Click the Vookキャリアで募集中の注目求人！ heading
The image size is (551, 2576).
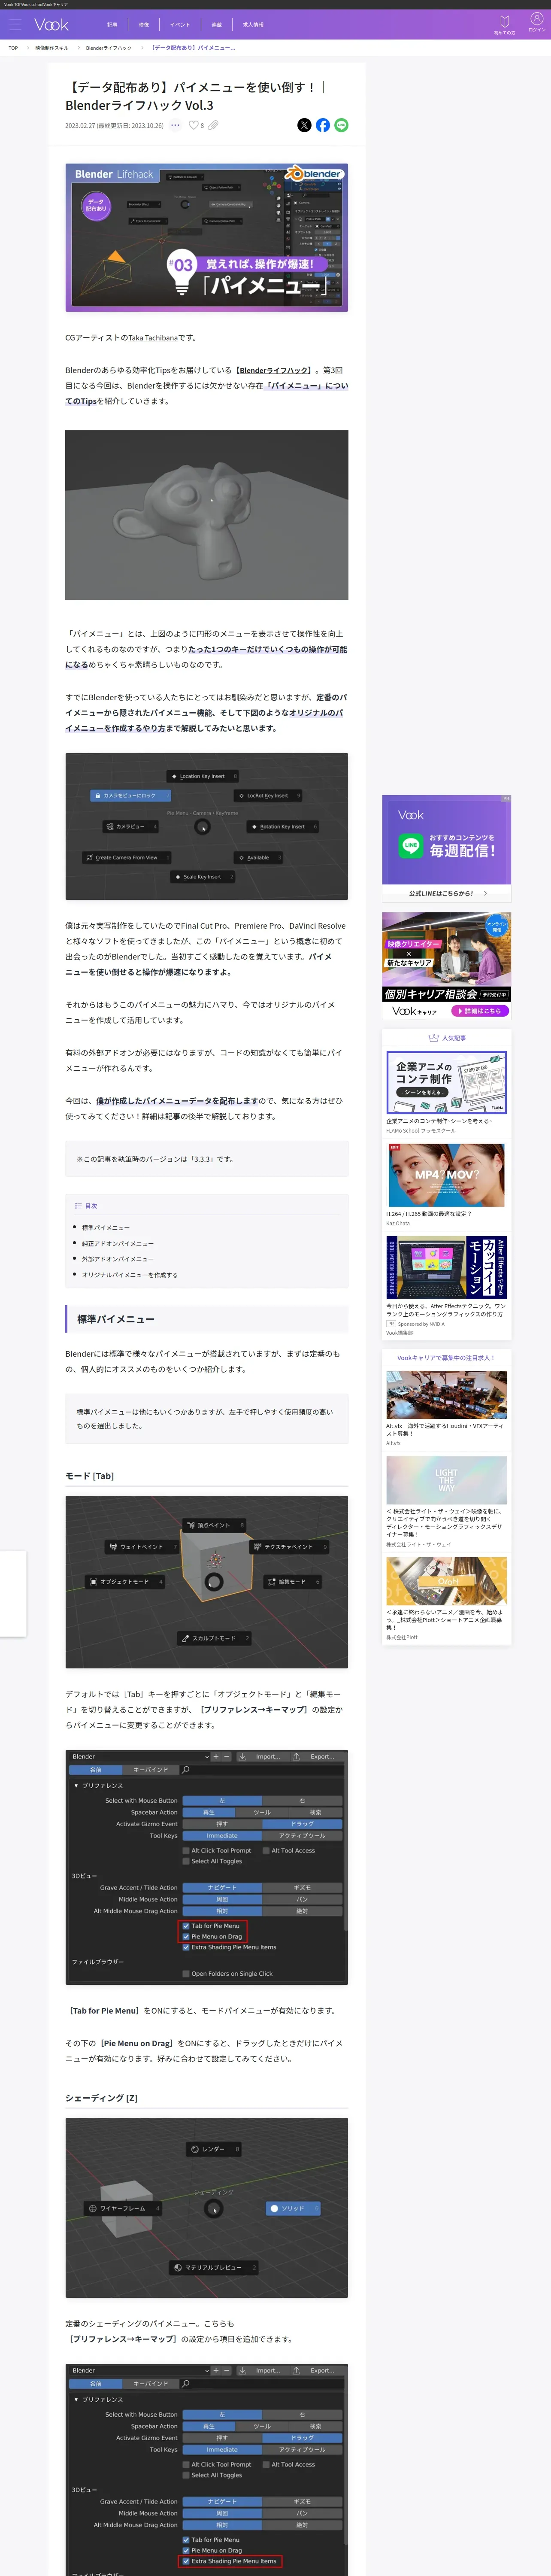pyautogui.click(x=446, y=1357)
